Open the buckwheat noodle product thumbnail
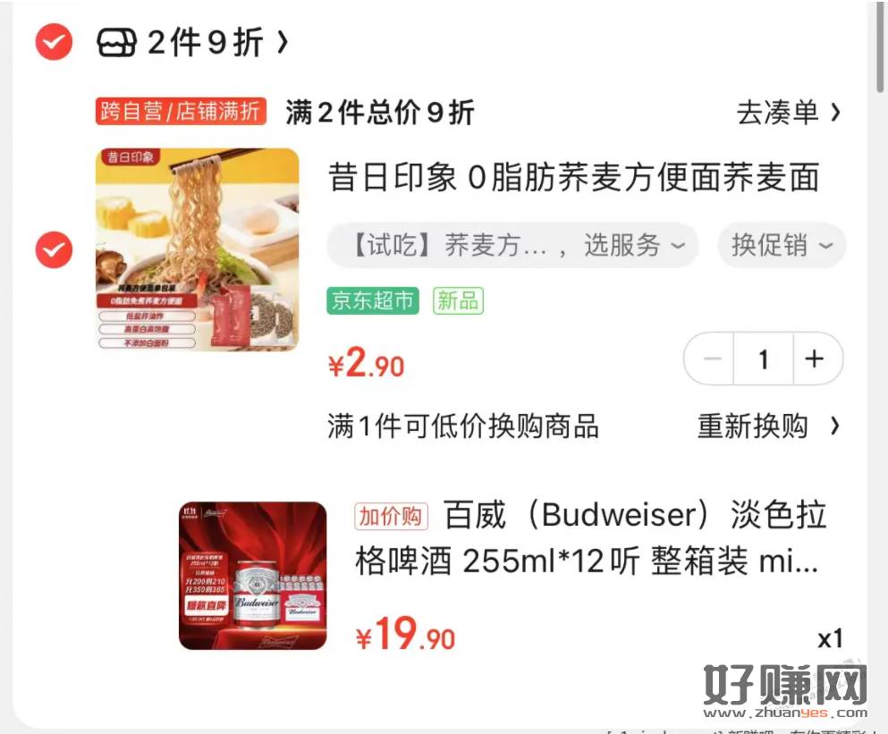Viewport: 888px width, 734px height. (x=197, y=249)
